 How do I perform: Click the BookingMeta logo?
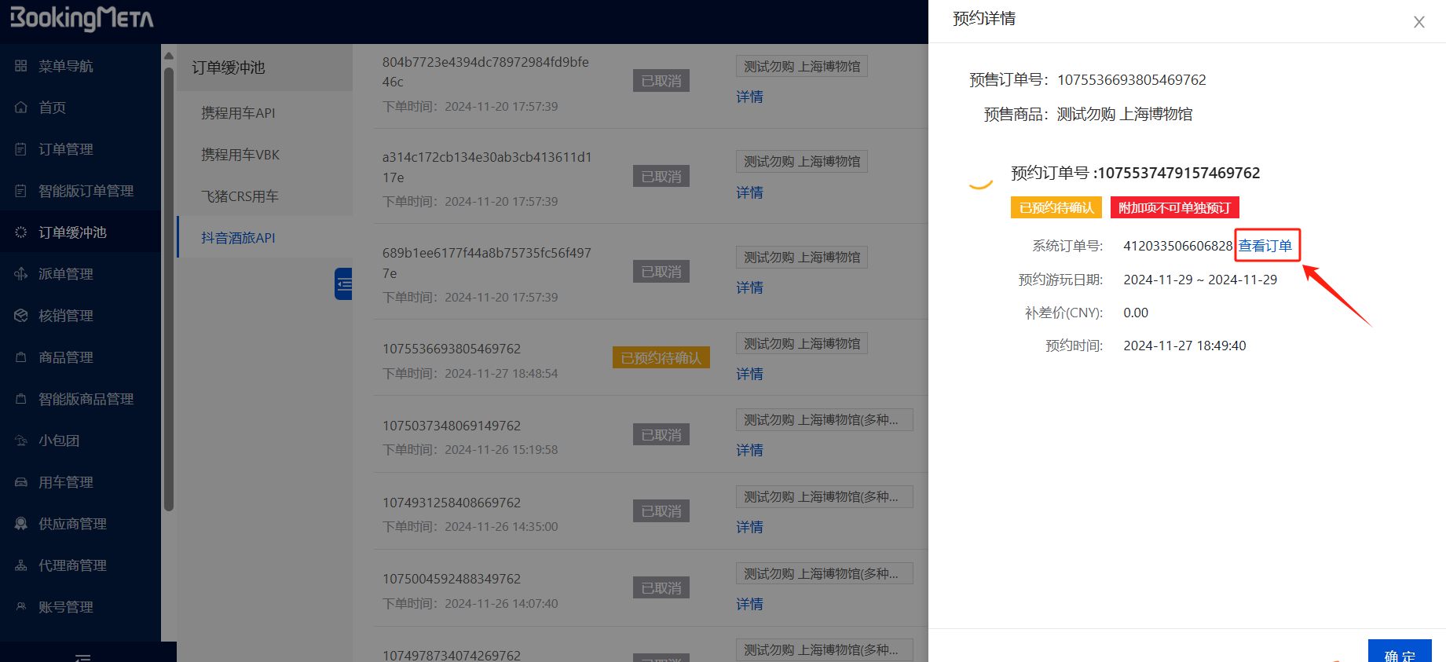coord(81,18)
